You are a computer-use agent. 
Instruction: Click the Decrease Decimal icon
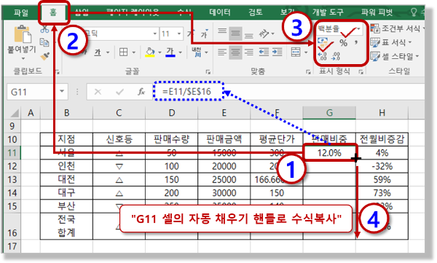pos(336,56)
